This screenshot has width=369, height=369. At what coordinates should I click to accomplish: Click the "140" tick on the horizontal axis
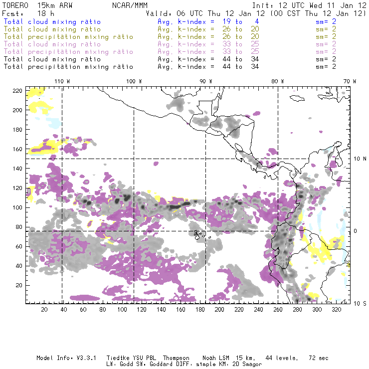[x=161, y=309]
